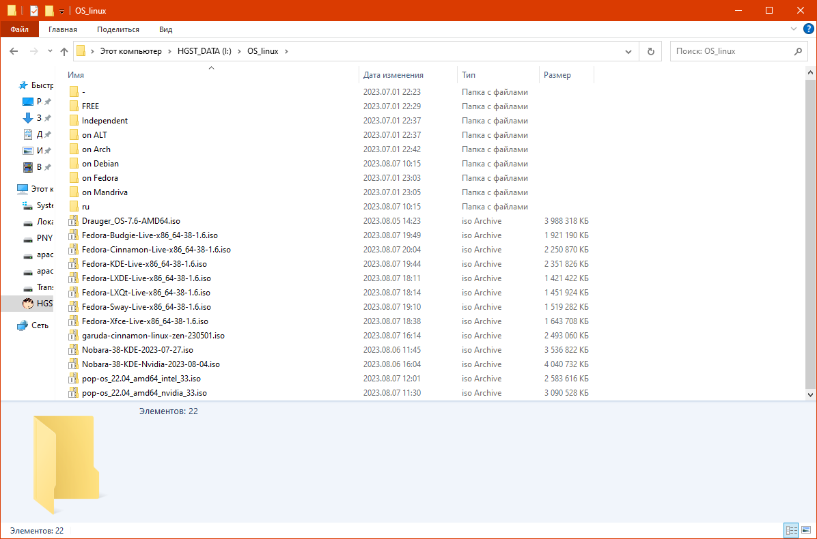817x539 pixels.
Task: Select the FREE folder icon
Action: [x=74, y=106]
